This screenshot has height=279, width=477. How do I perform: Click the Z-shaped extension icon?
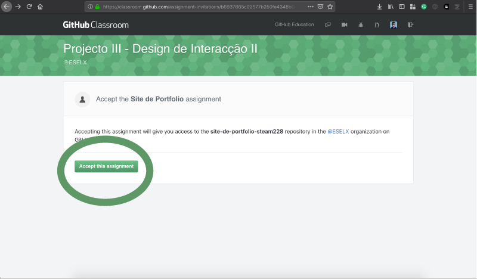pyautogui.click(x=457, y=7)
